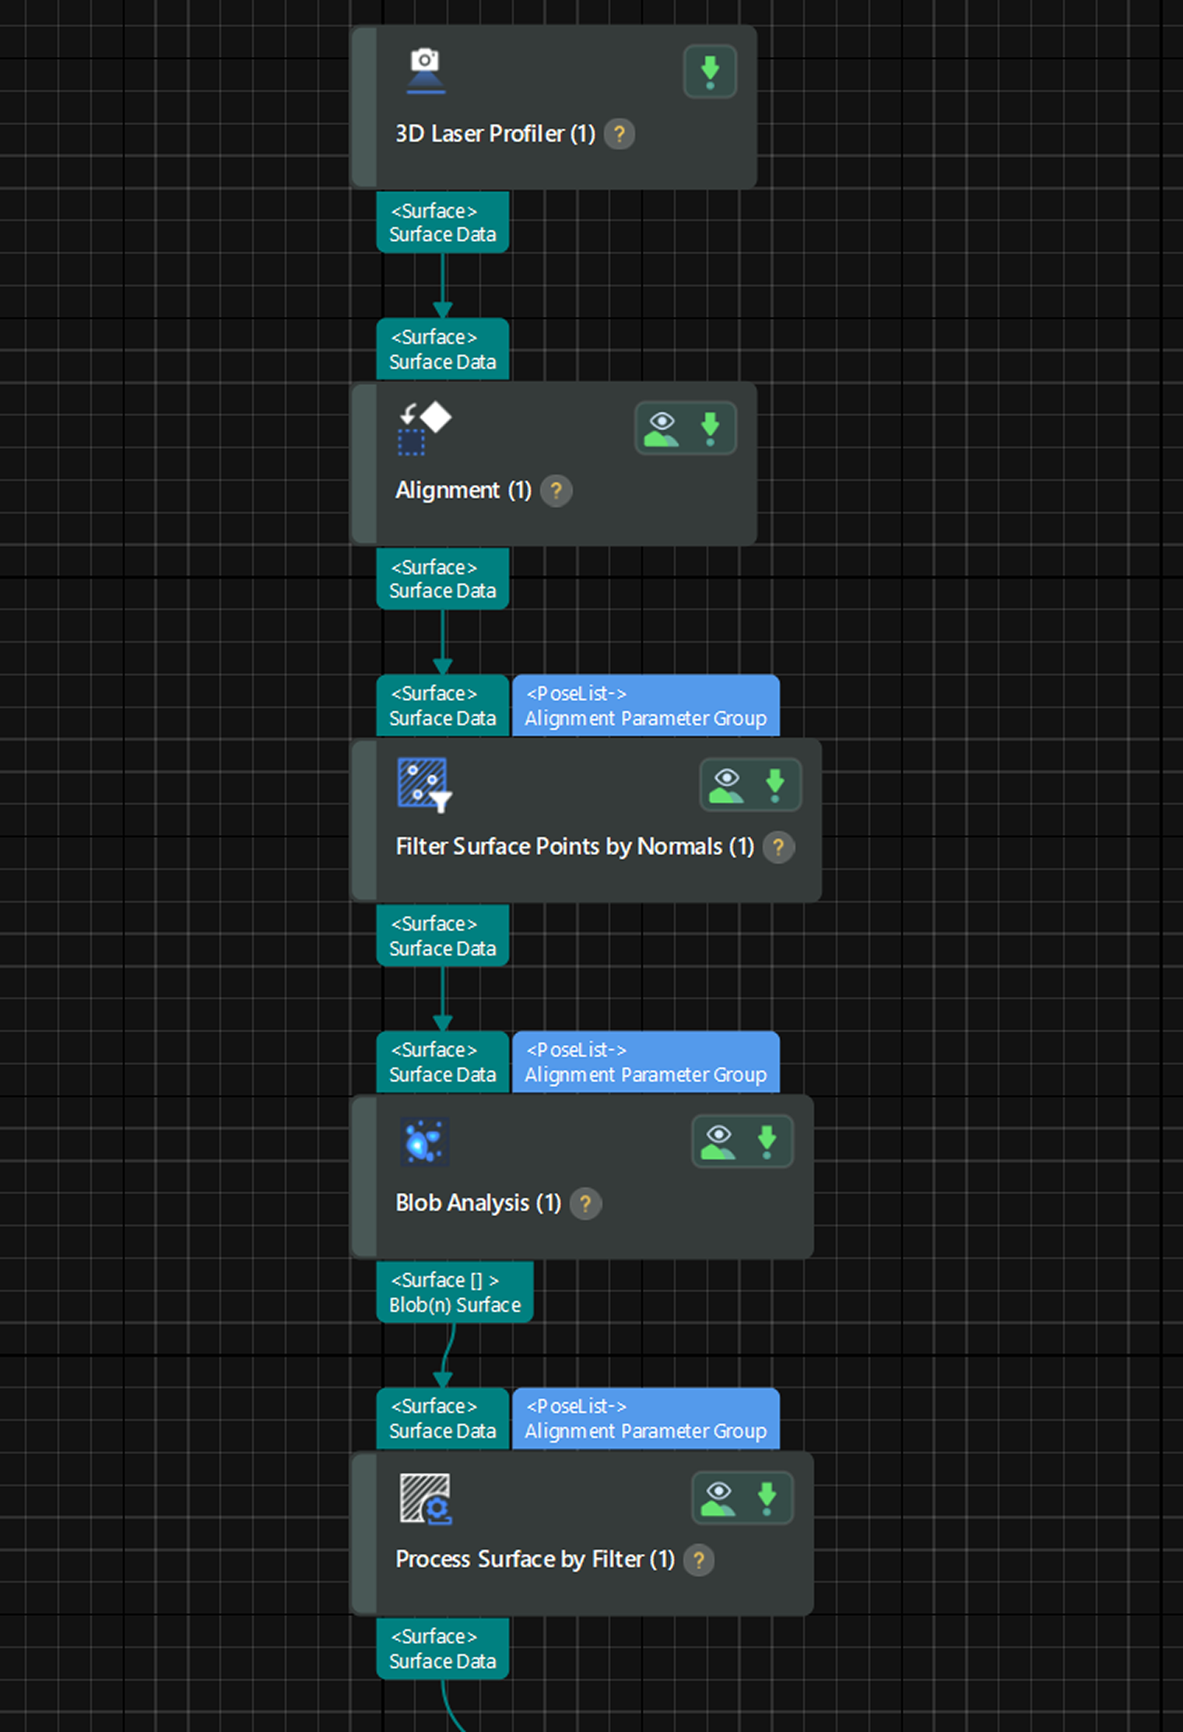This screenshot has width=1183, height=1732.
Task: Toggle visualization eye on Blob Analysis (1)
Action: [x=718, y=1141]
